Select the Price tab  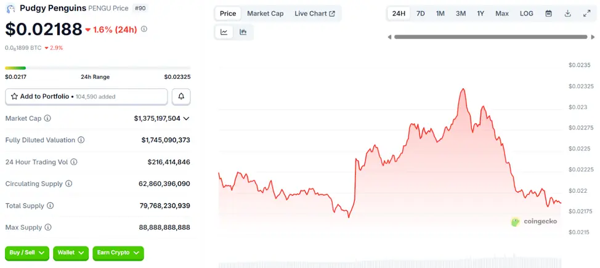(x=228, y=14)
